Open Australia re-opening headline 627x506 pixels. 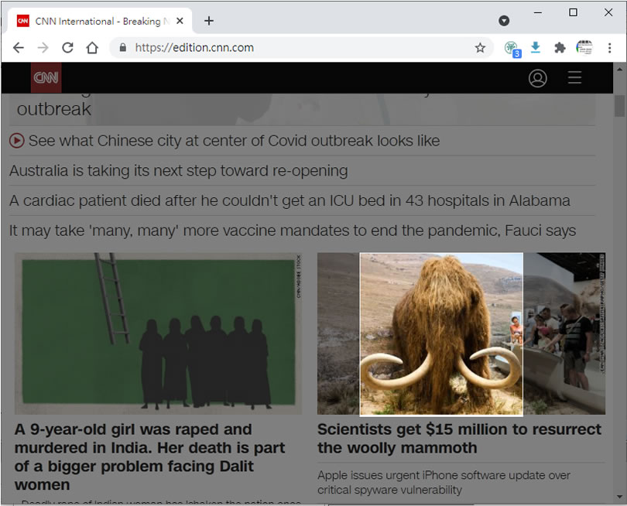pyautogui.click(x=179, y=171)
